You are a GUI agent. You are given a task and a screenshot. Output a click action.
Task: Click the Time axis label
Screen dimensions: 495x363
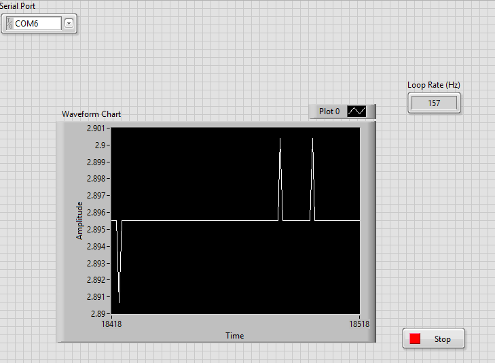pyautogui.click(x=235, y=335)
